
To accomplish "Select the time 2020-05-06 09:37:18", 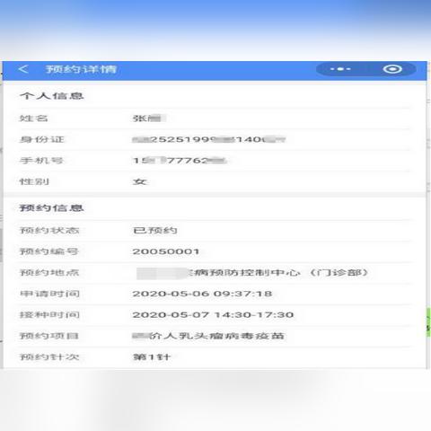I will [203, 294].
